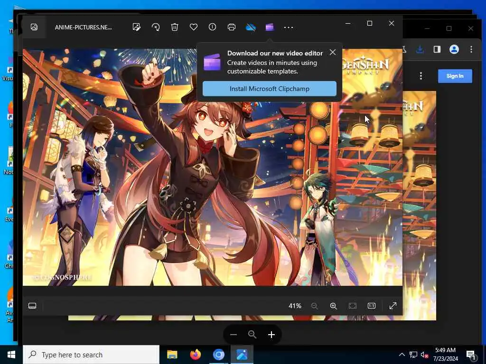Click the magnifier reset in browser zoom pill
This screenshot has height=364, width=486.
click(252, 335)
